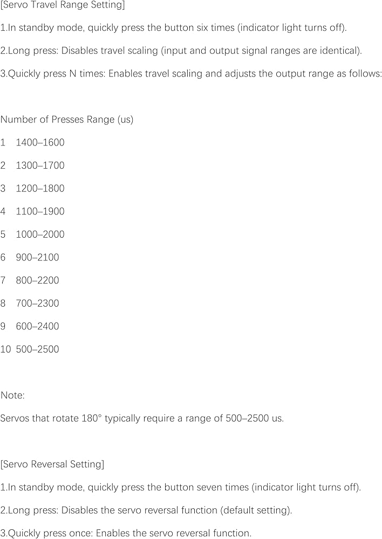Select the 1100–1900 range row
The width and height of the screenshot is (382, 539).
pos(32,211)
